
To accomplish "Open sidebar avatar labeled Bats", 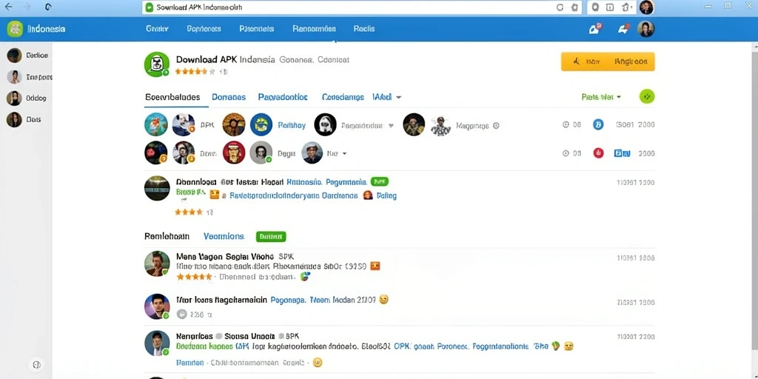I will tap(15, 119).
